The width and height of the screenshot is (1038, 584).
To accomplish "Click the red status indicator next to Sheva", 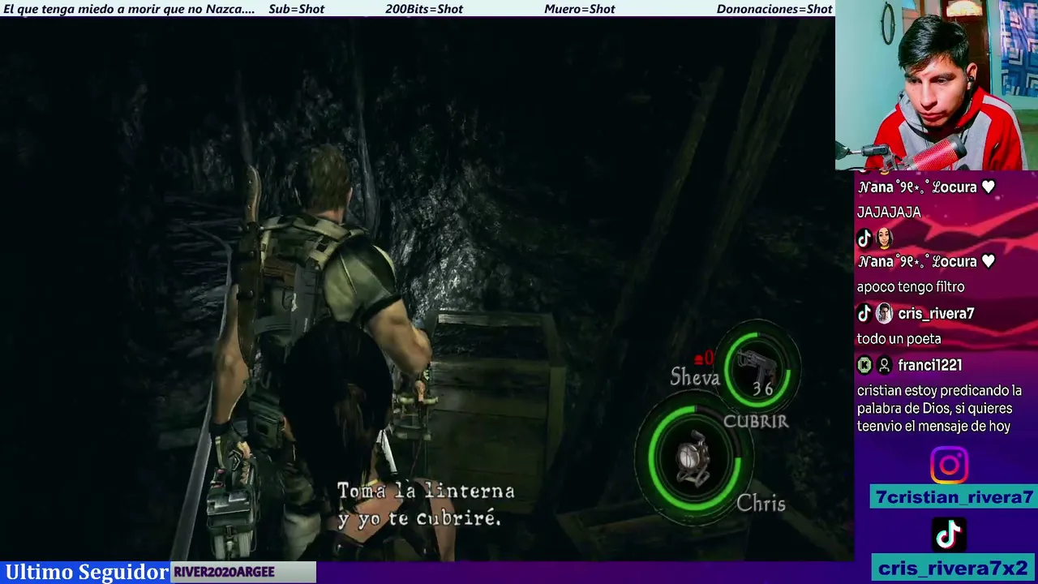I will pos(704,358).
